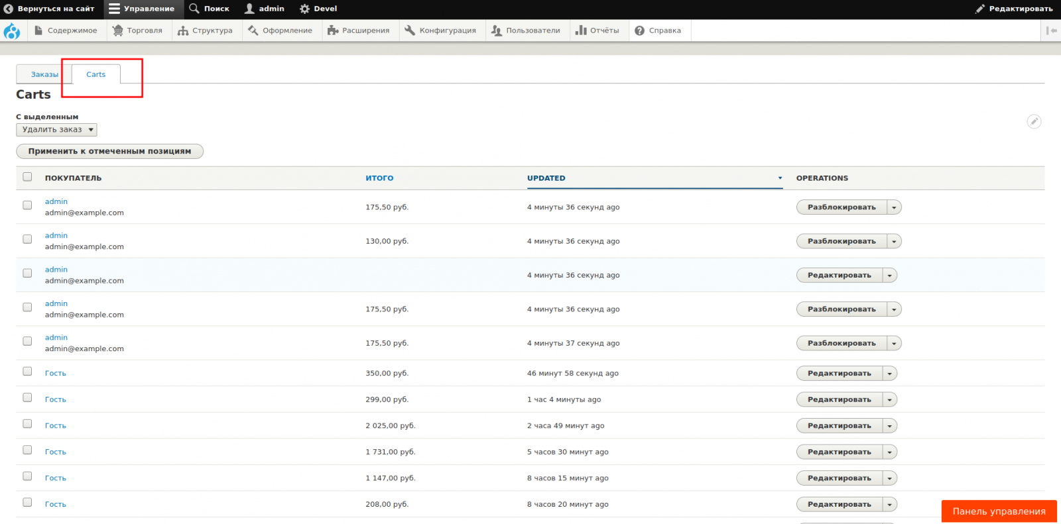The width and height of the screenshot is (1061, 524).
Task: Click Вернуться на сайт back arrow
Action: (50, 9)
